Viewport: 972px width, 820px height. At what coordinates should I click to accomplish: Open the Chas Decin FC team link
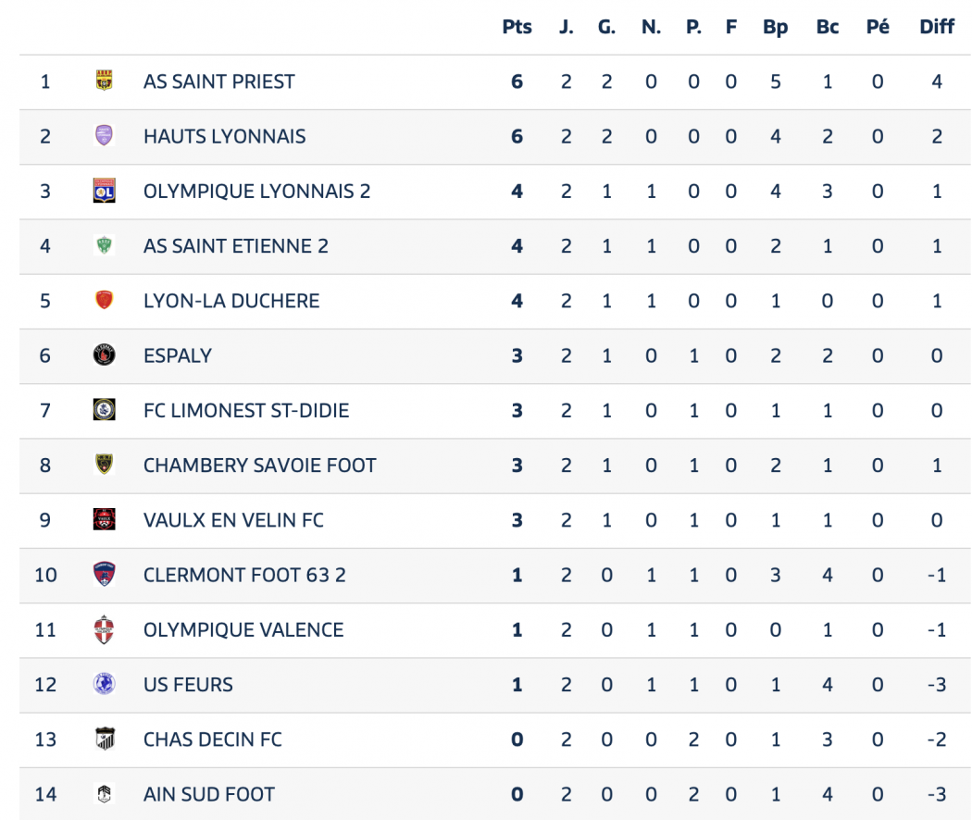point(213,739)
